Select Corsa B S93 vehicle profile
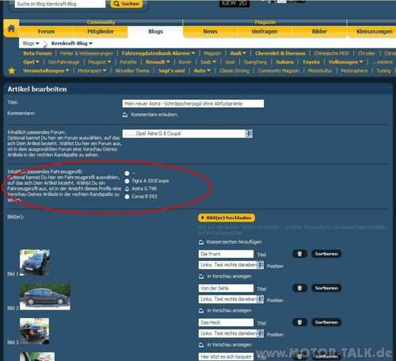This screenshot has width=396, height=361. [127, 197]
